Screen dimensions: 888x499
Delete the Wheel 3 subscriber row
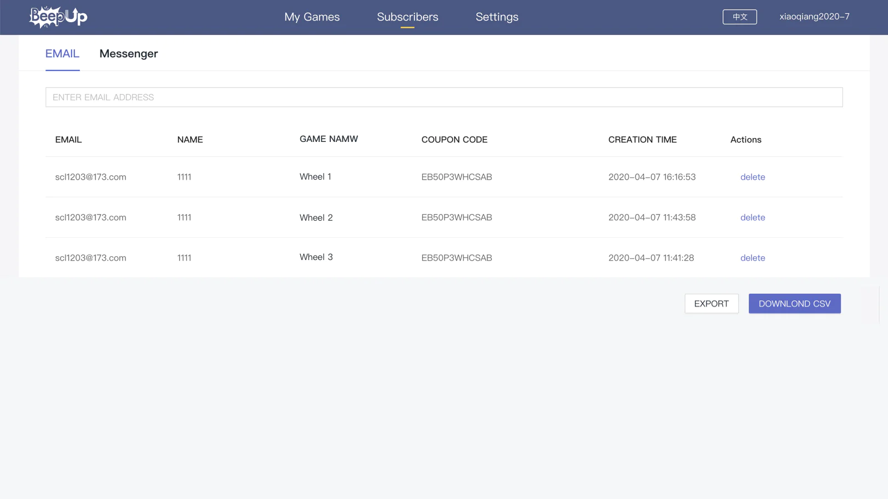(753, 258)
